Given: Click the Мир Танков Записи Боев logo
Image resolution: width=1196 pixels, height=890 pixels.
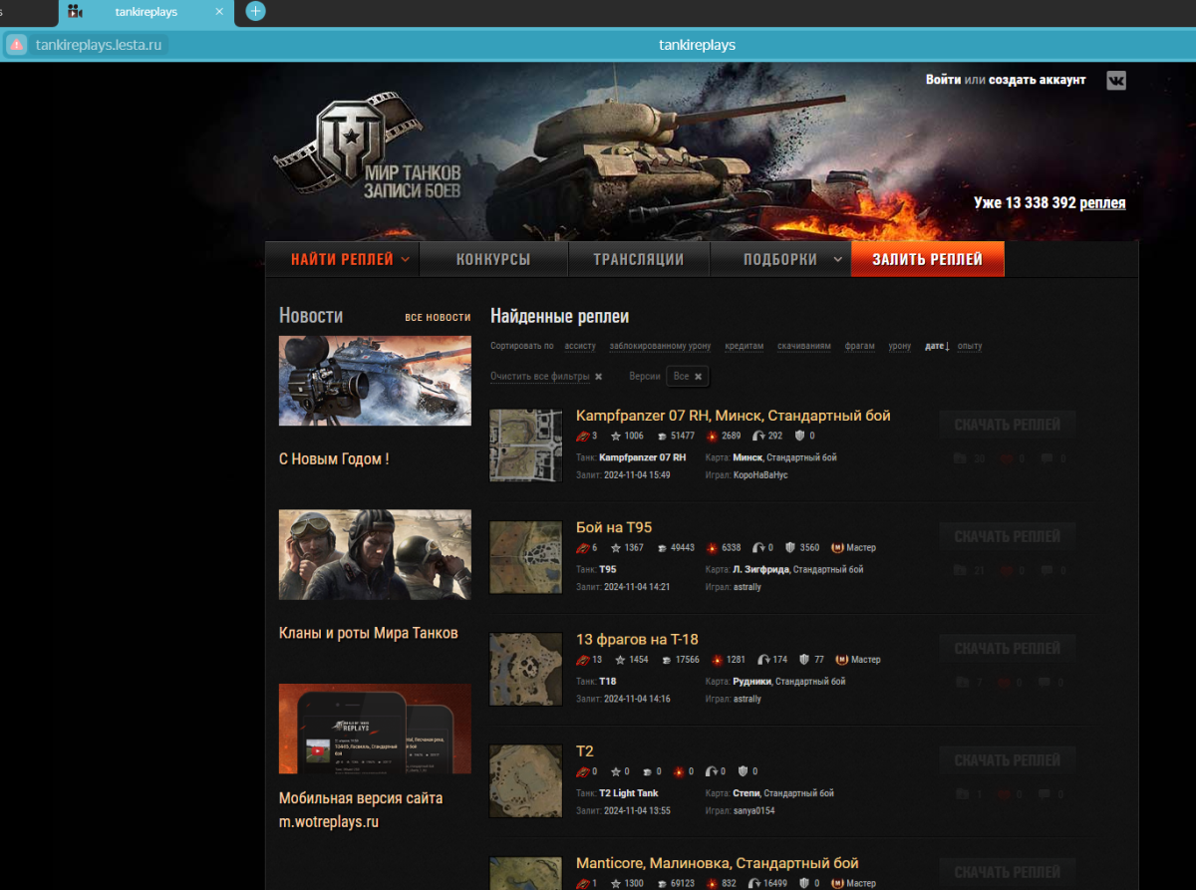Looking at the screenshot, I should click(x=365, y=147).
